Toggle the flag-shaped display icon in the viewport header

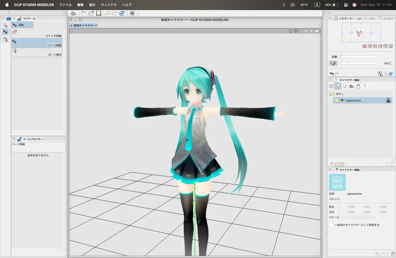click(317, 31)
